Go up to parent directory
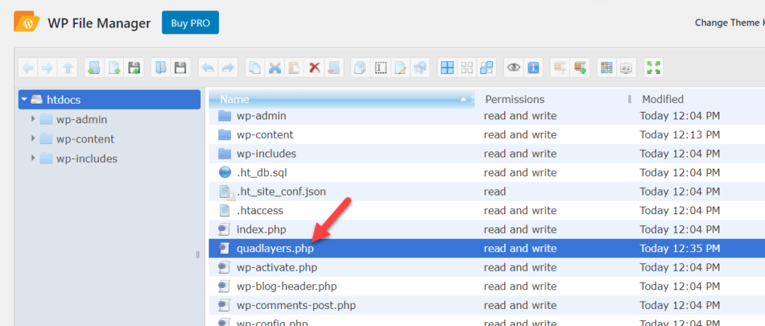The height and width of the screenshot is (326, 765). (x=67, y=68)
